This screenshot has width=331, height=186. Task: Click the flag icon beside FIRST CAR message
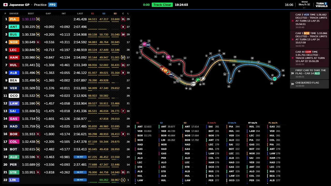[x=292, y=73]
